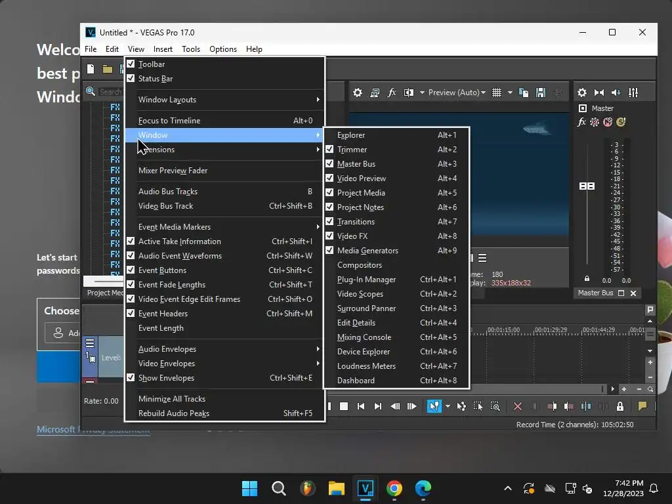This screenshot has height=504, width=672.
Task: Choose Minimize All Tracks
Action: (x=224, y=399)
